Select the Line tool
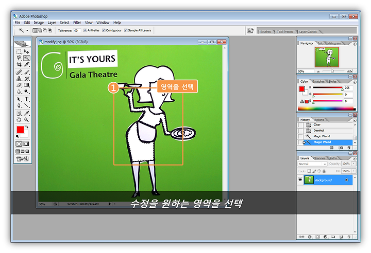This screenshot has height=253, width=371. click(x=26, y=105)
